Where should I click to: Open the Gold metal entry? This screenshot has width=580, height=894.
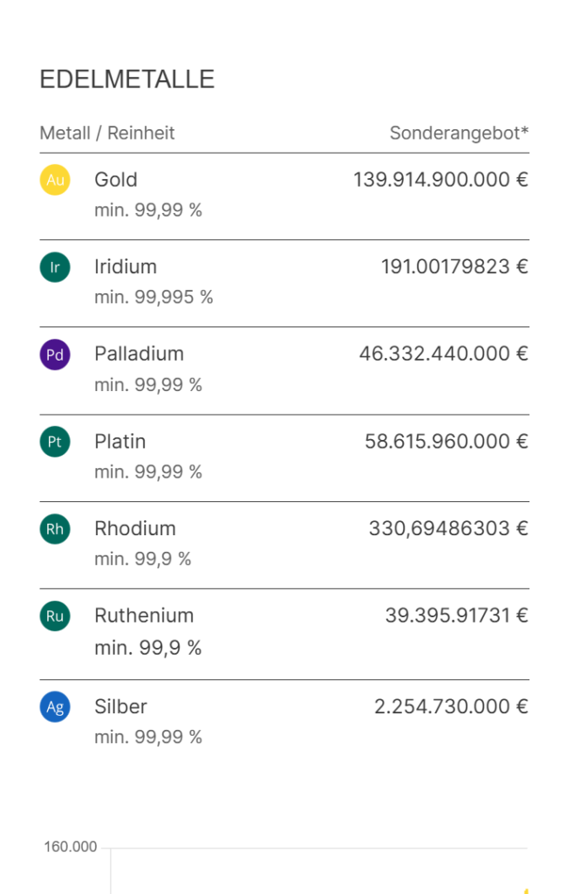point(116,180)
